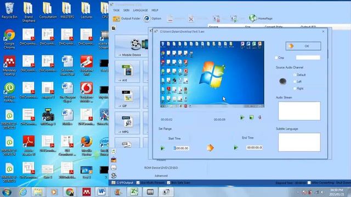Click inside the Audio Stream list box

pos(299,111)
